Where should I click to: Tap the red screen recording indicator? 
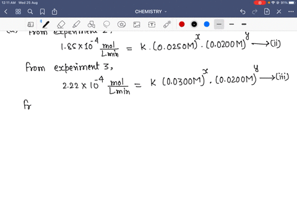260,2
